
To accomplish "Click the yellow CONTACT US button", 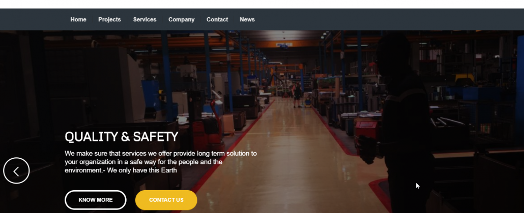I will (x=166, y=200).
